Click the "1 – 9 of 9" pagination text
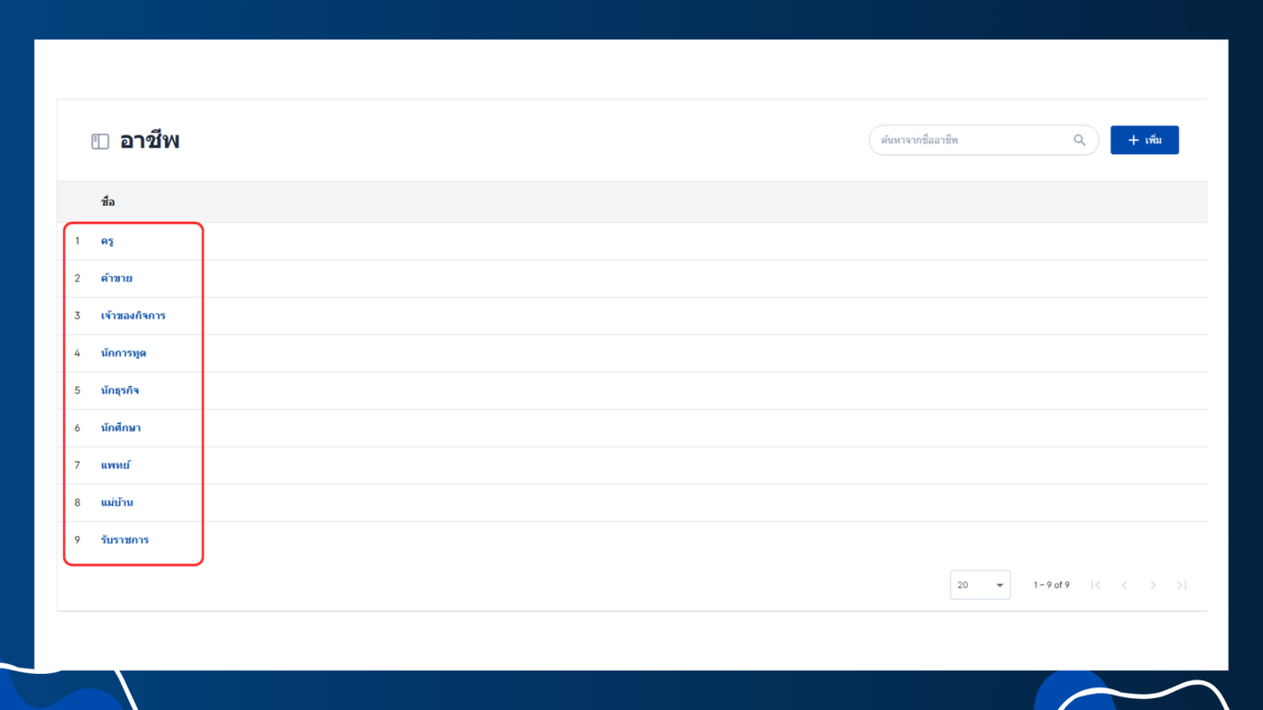Screen dimensions: 1263x710 pyautogui.click(x=1051, y=586)
